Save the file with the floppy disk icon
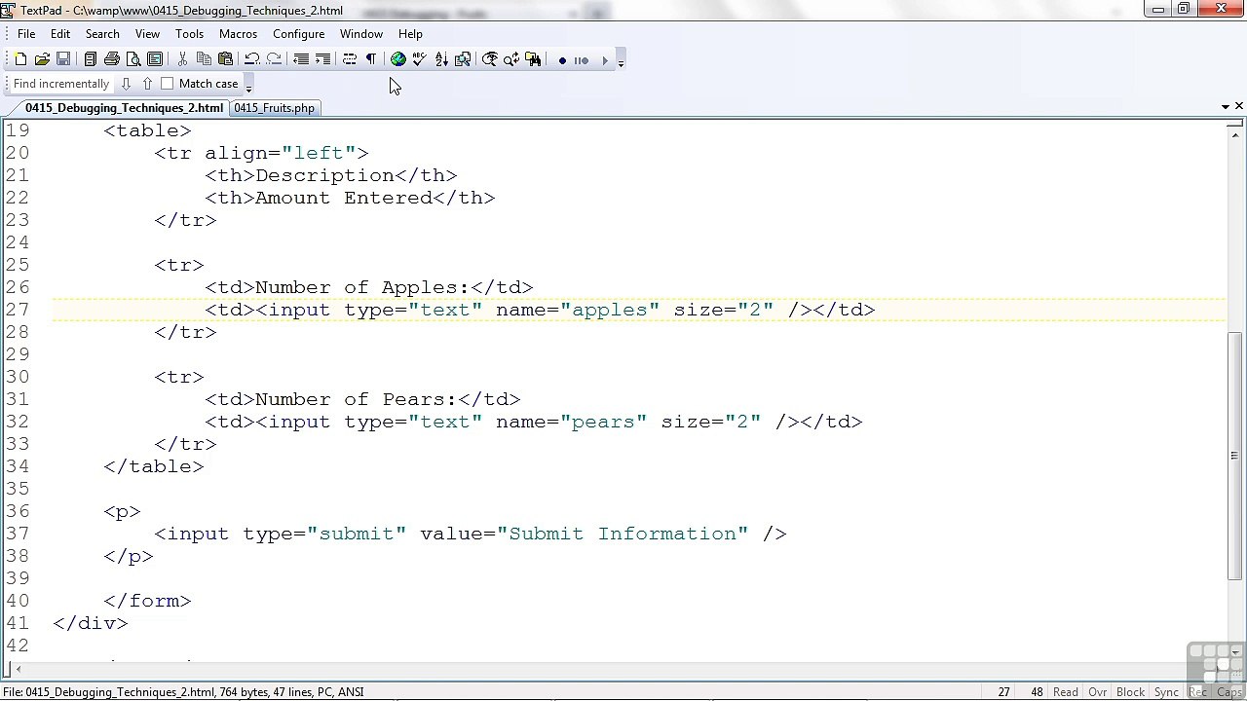This screenshot has width=1247, height=701. [x=63, y=60]
